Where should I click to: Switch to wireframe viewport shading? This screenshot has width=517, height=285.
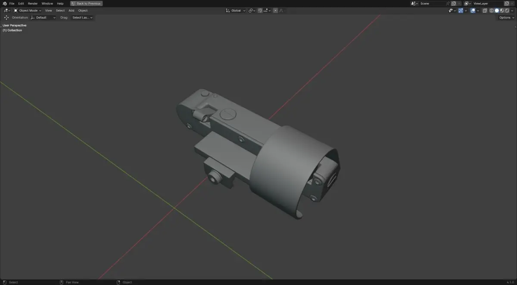492,10
